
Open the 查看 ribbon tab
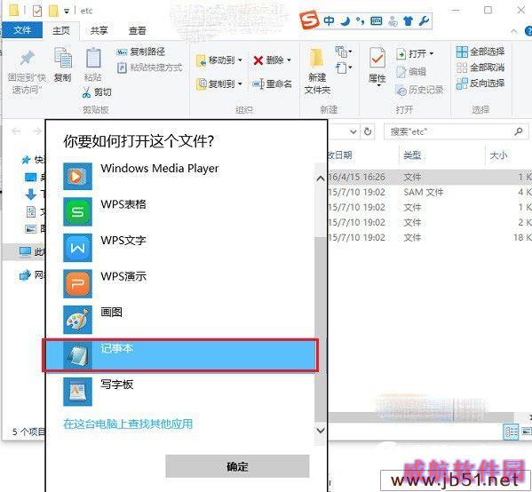pos(137,30)
